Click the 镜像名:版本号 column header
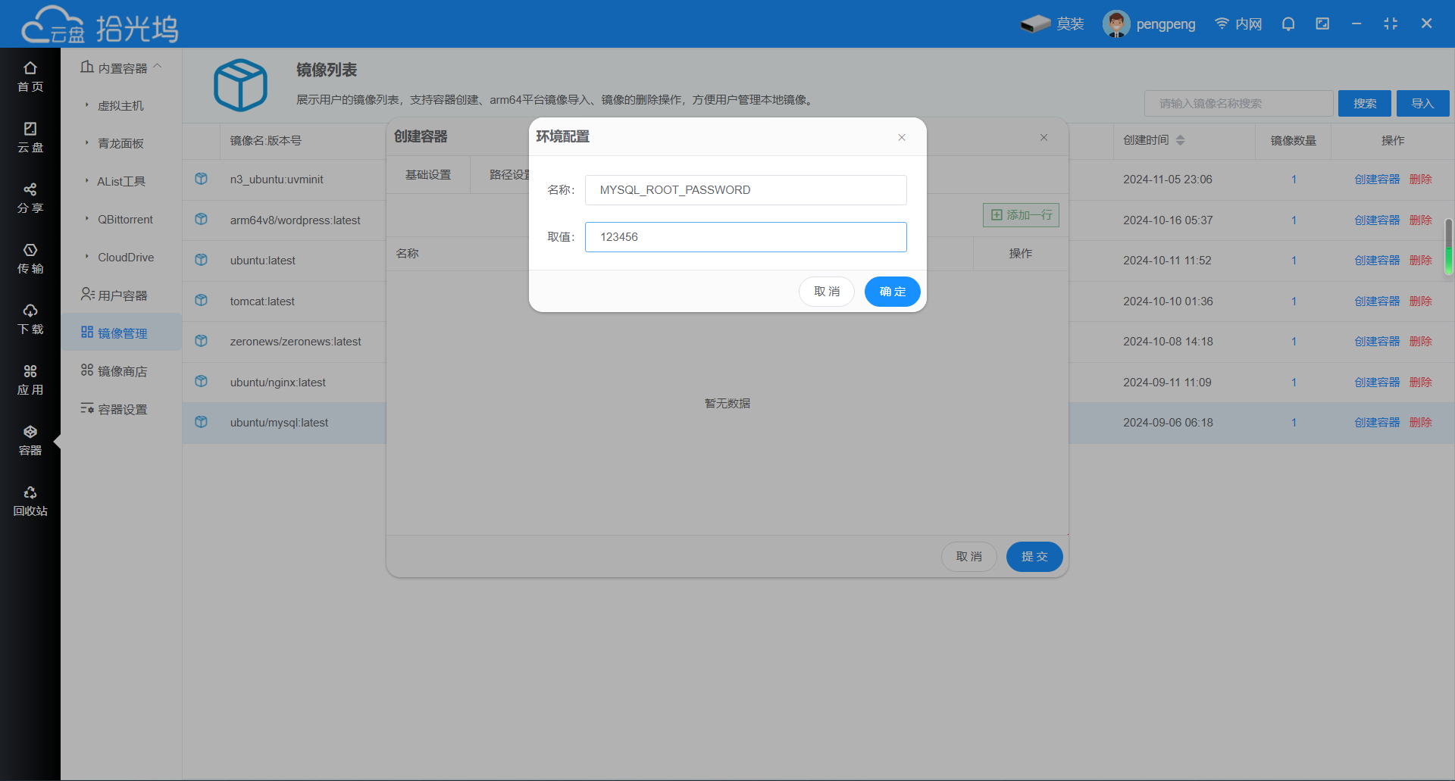 point(265,140)
